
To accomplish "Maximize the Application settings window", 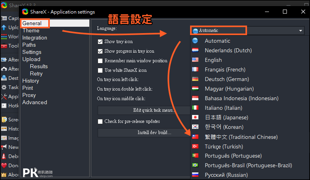I will pyautogui.click(x=285, y=12).
